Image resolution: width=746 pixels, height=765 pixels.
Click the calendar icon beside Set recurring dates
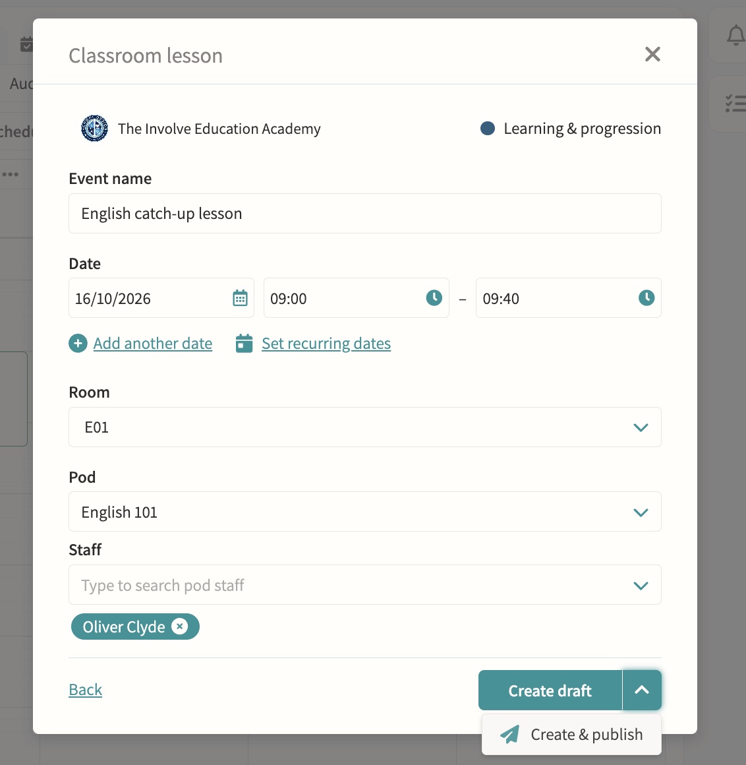(x=244, y=344)
